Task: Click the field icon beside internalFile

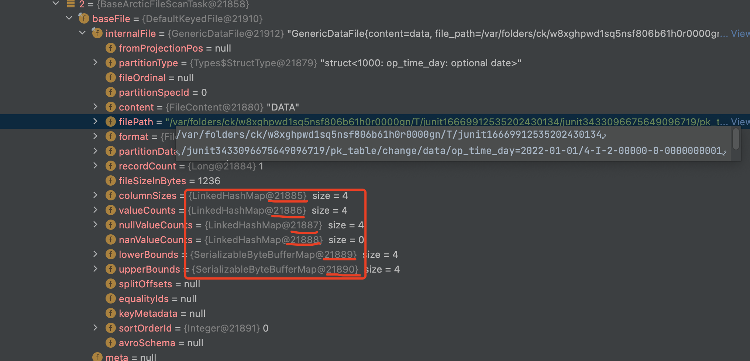Action: pyautogui.click(x=97, y=33)
